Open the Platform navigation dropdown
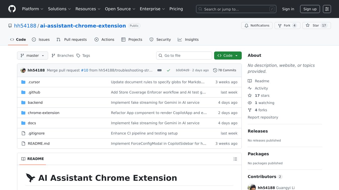The width and height of the screenshot is (339, 190). coord(32,9)
